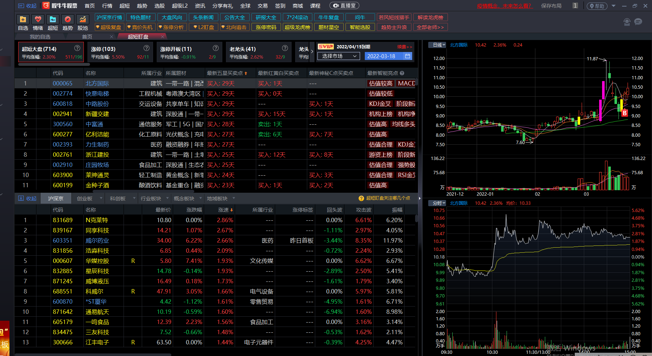Sort by 最新五星买卖点 column
This screenshot has width=652, height=356.
[227, 73]
